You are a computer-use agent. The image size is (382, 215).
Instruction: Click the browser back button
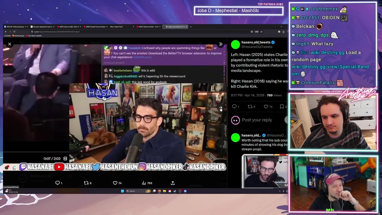click(x=5, y=32)
